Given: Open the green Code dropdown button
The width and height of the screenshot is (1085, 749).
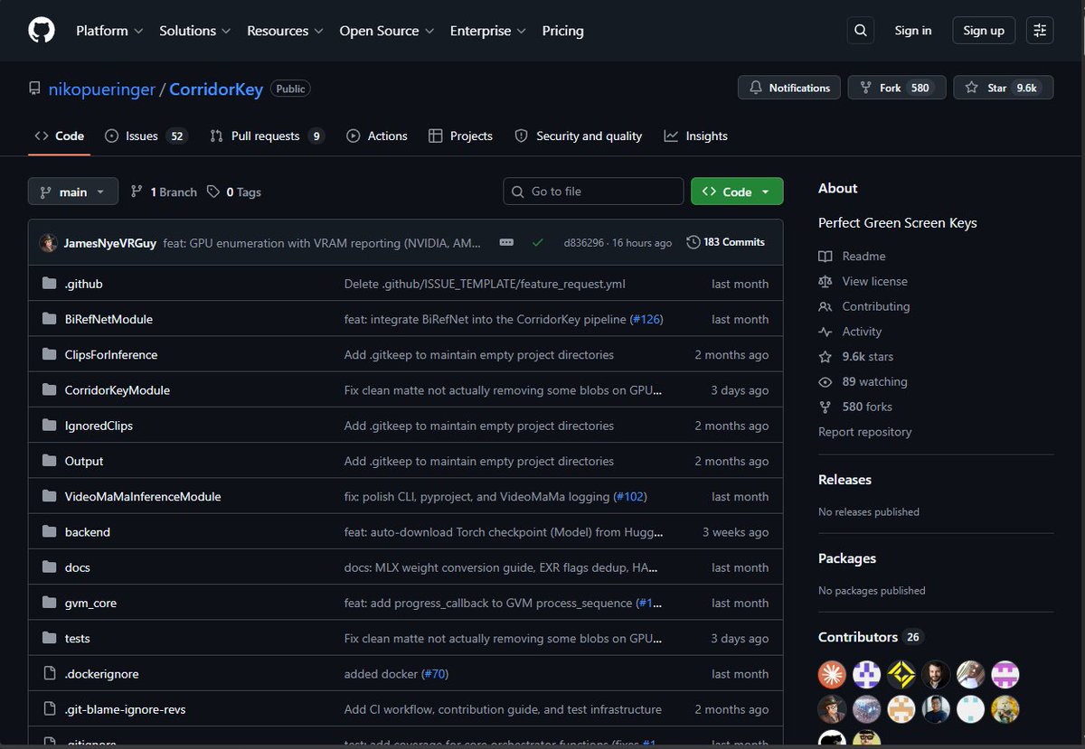Looking at the screenshot, I should coord(737,192).
